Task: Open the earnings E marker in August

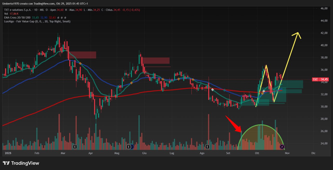Action: (x=207, y=147)
